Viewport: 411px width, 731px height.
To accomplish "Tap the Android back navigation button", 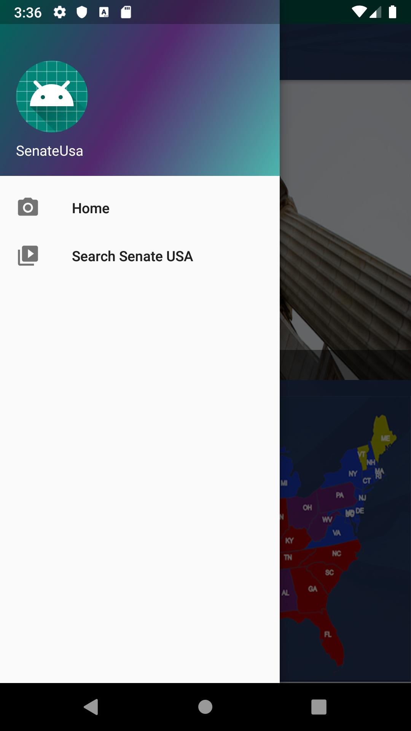I will pos(91,707).
